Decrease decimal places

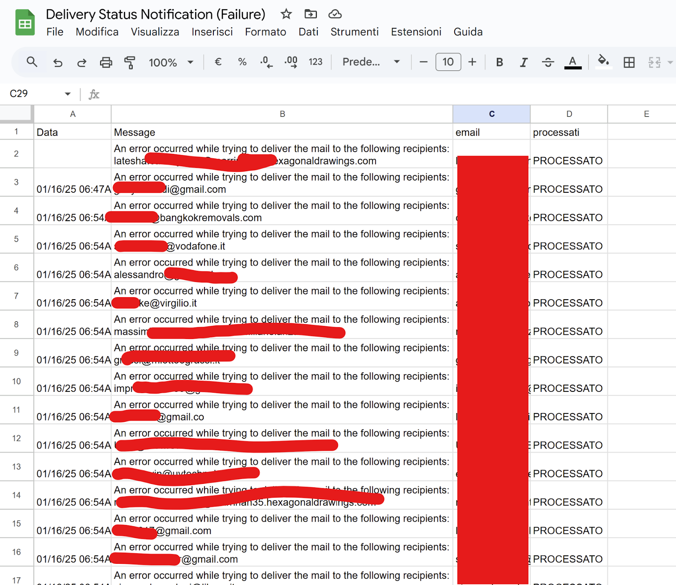(266, 62)
